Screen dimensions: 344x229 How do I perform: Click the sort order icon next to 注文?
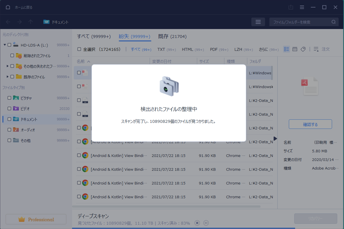point(316,49)
